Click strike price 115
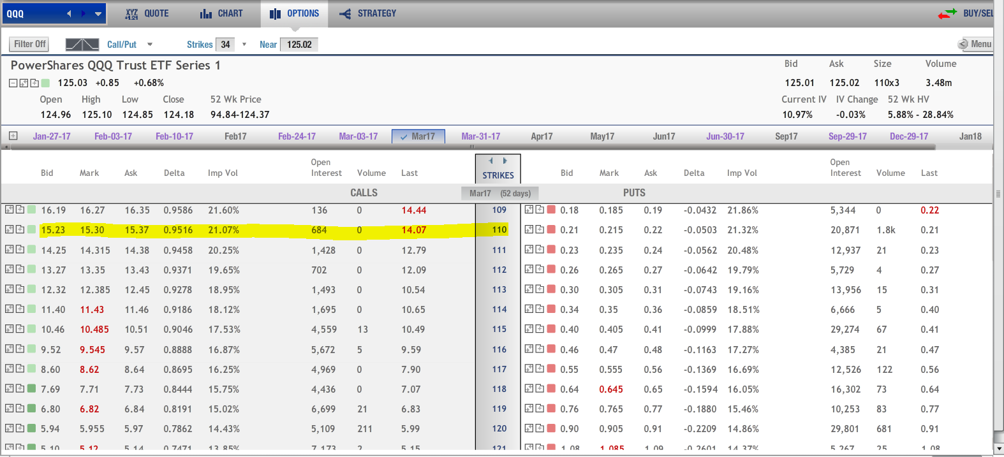 [499, 329]
